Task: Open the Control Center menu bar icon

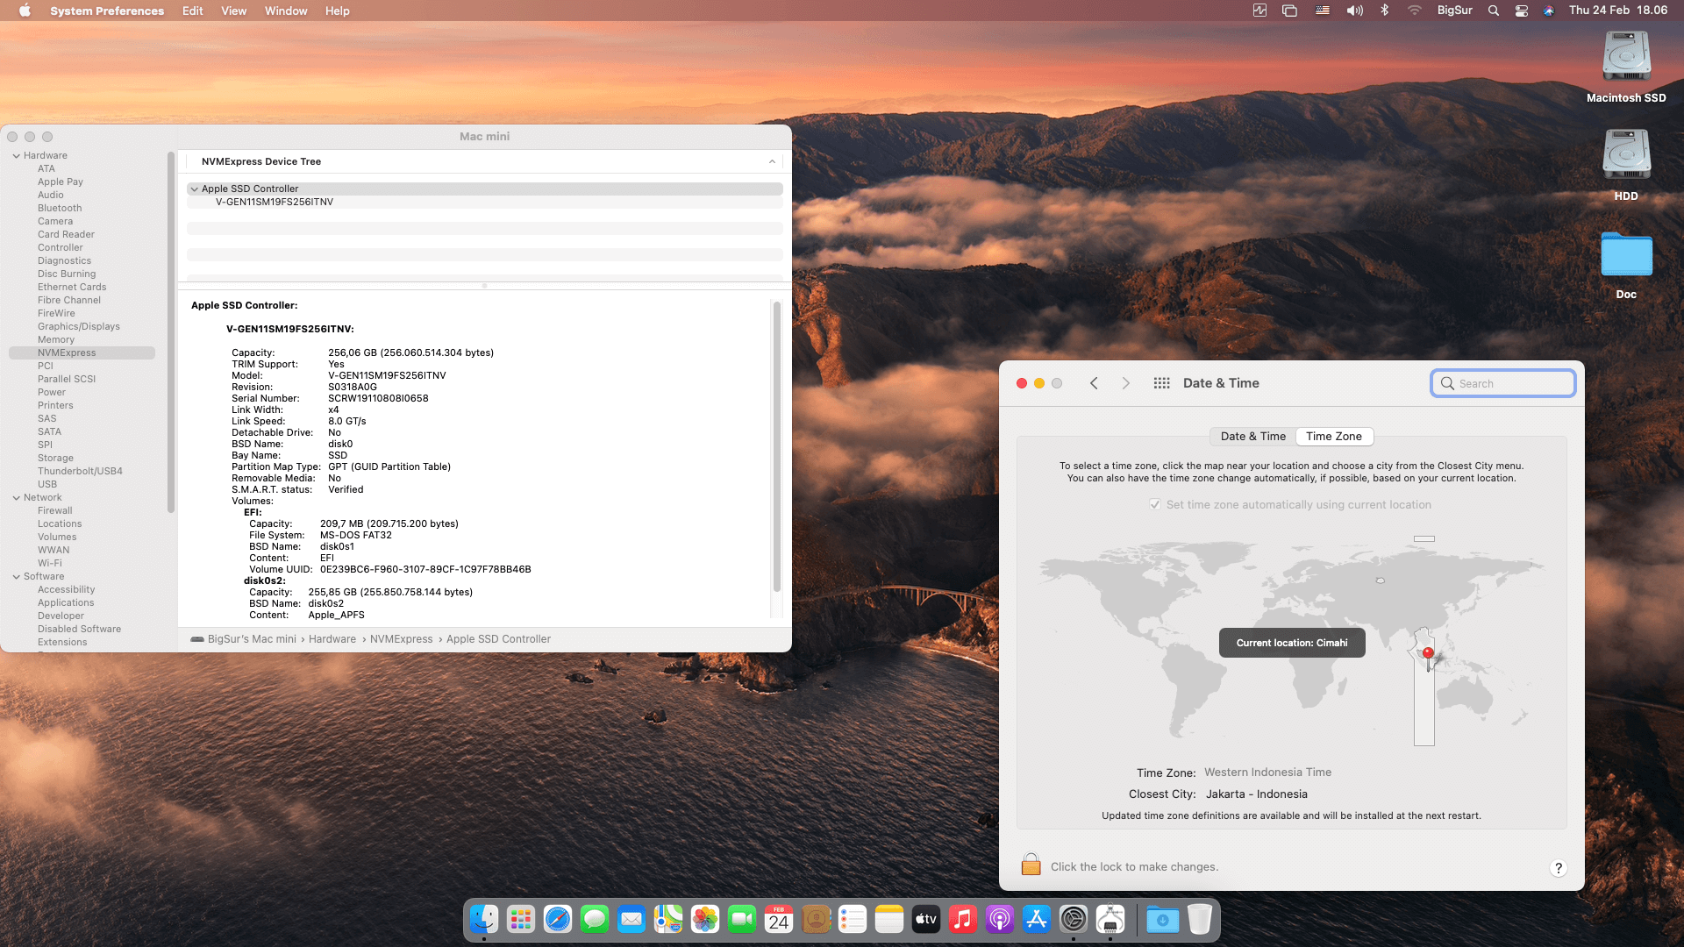Action: (x=1522, y=11)
